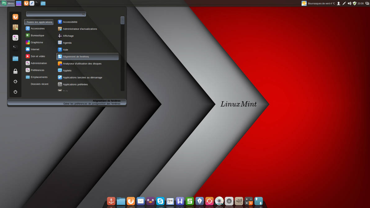Screen dimensions: 370x208
Task: Open 'Dossiers récent'
Action: (x=39, y=84)
